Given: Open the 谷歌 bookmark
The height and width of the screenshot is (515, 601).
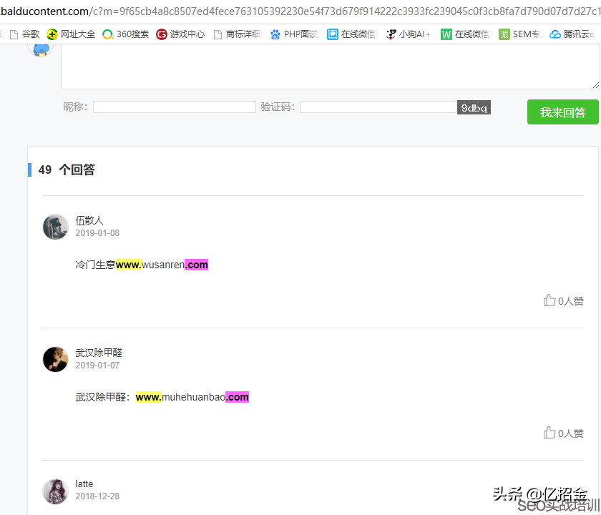Looking at the screenshot, I should (24, 34).
